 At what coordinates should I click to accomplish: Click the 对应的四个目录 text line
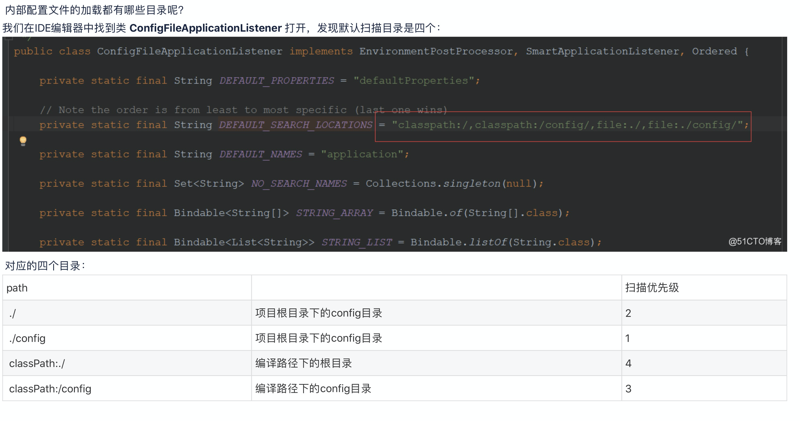45,266
